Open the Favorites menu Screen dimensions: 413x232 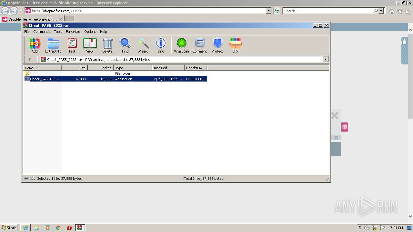[x=73, y=32]
